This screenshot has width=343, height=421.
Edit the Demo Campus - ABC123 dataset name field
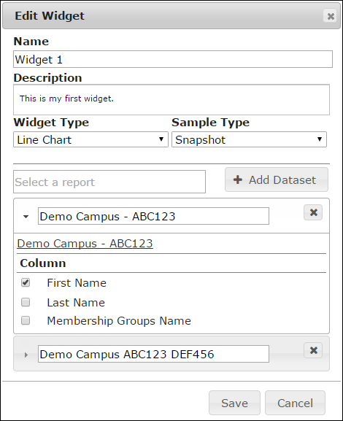point(153,216)
